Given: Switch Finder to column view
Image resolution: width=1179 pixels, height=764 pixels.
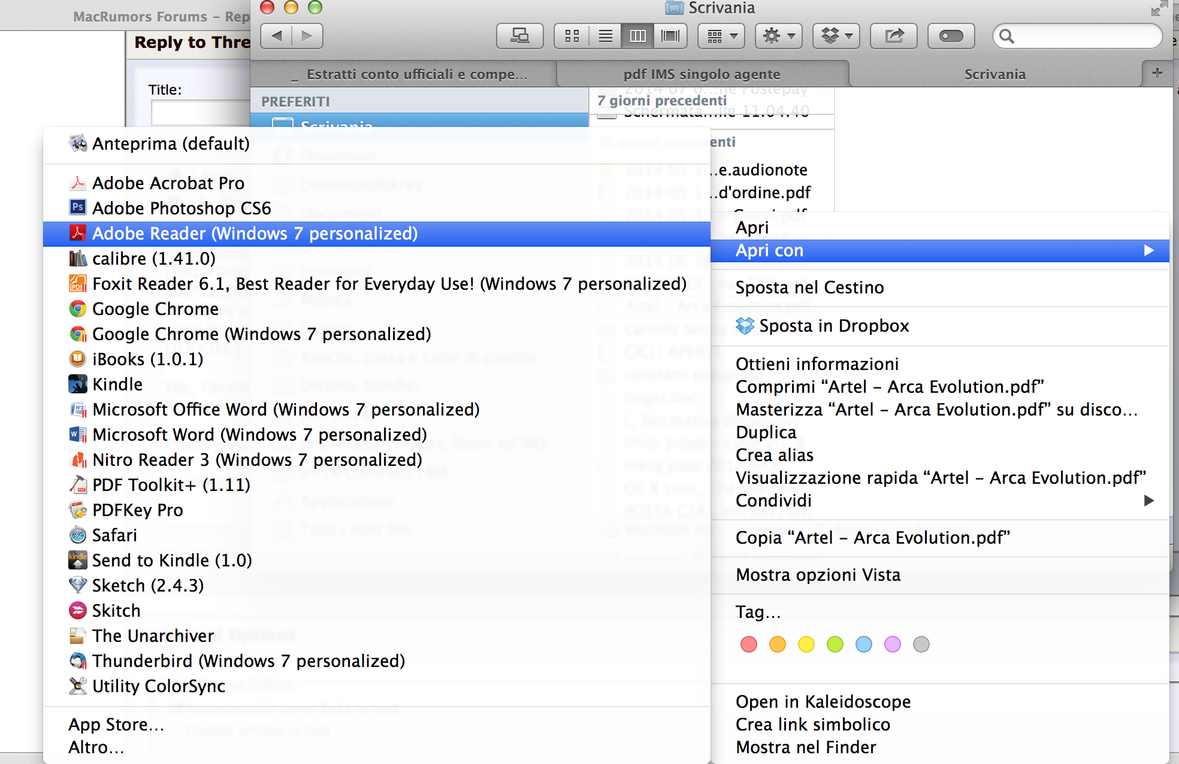Looking at the screenshot, I should click(638, 36).
